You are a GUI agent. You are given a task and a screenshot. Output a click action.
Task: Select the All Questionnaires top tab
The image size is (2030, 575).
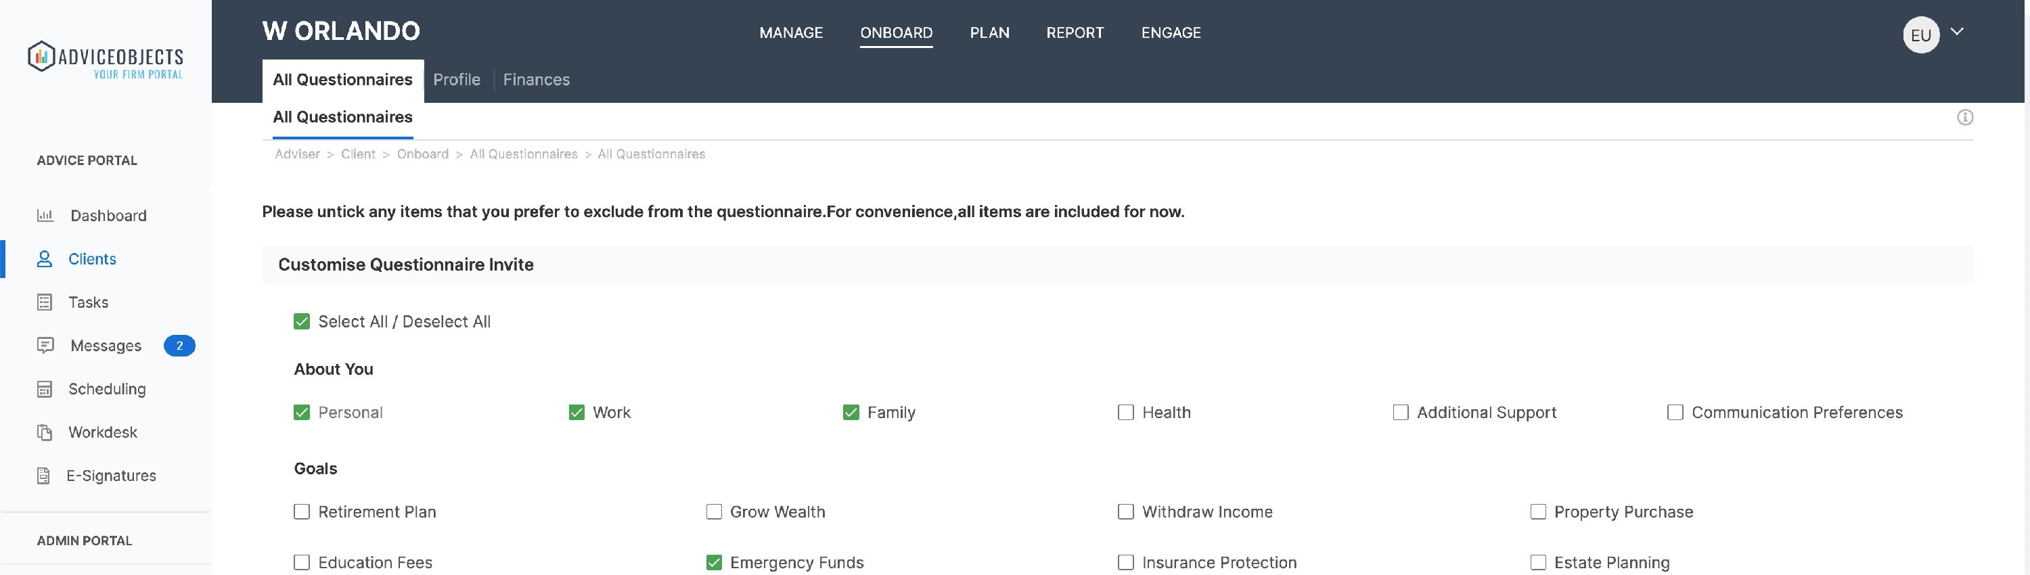coord(343,80)
